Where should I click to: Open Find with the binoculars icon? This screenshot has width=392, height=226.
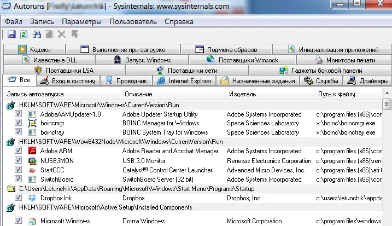(x=37, y=34)
